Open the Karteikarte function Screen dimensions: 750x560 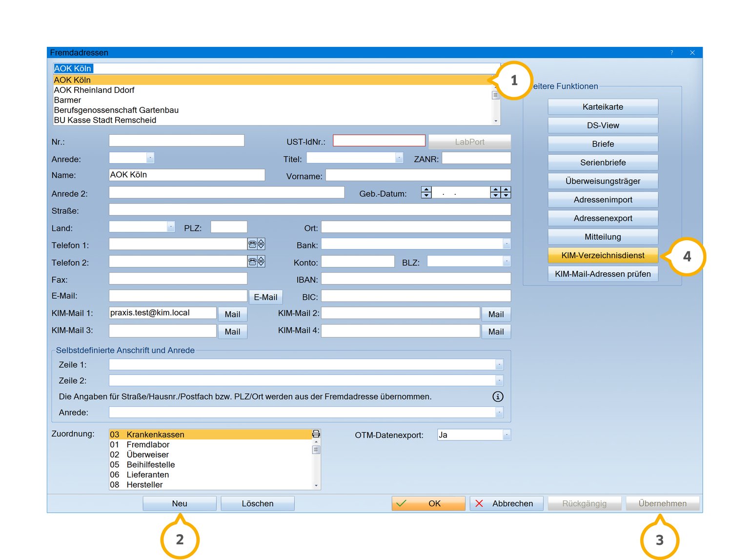[x=603, y=107]
